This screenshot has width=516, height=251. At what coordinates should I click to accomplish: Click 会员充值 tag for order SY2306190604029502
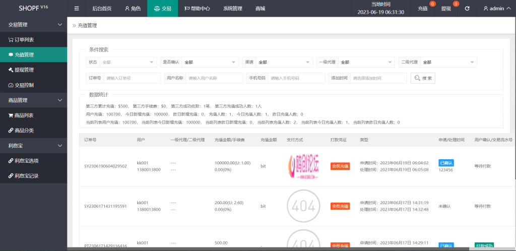pos(340,166)
